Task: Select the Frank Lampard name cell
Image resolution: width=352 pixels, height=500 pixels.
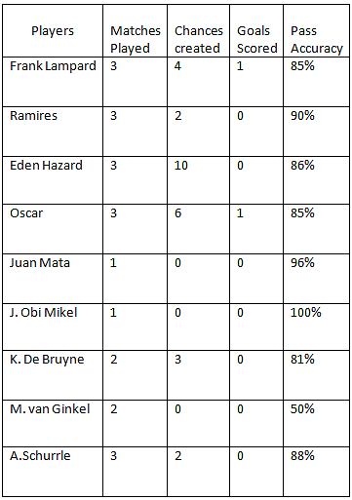Action: [x=53, y=82]
